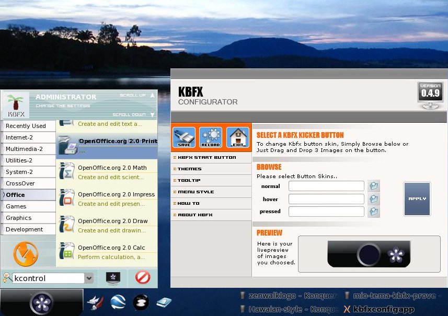Open the blue globe icon on panel
The image size is (448, 316).
point(118,302)
